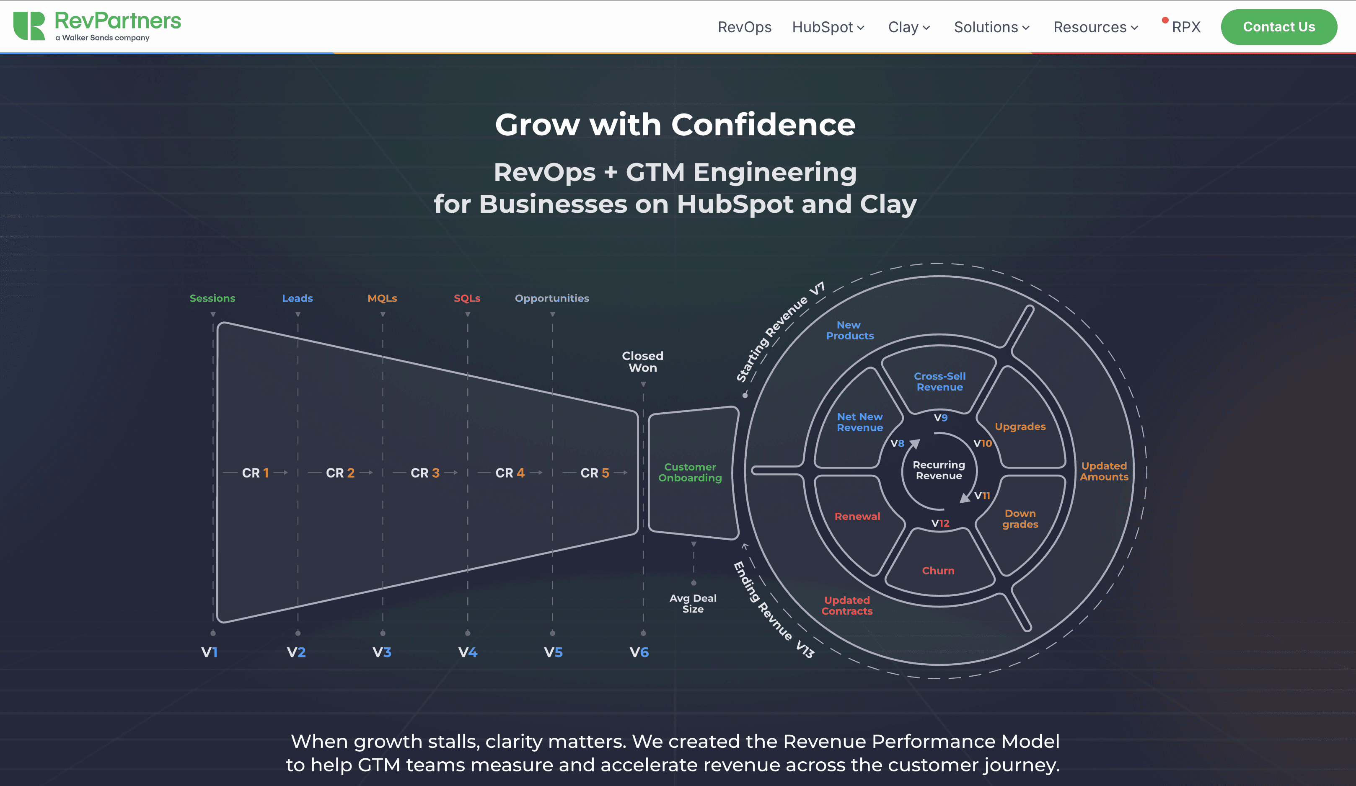Click the 'V6' variable label
Image resolution: width=1356 pixels, height=786 pixels.
[639, 653]
